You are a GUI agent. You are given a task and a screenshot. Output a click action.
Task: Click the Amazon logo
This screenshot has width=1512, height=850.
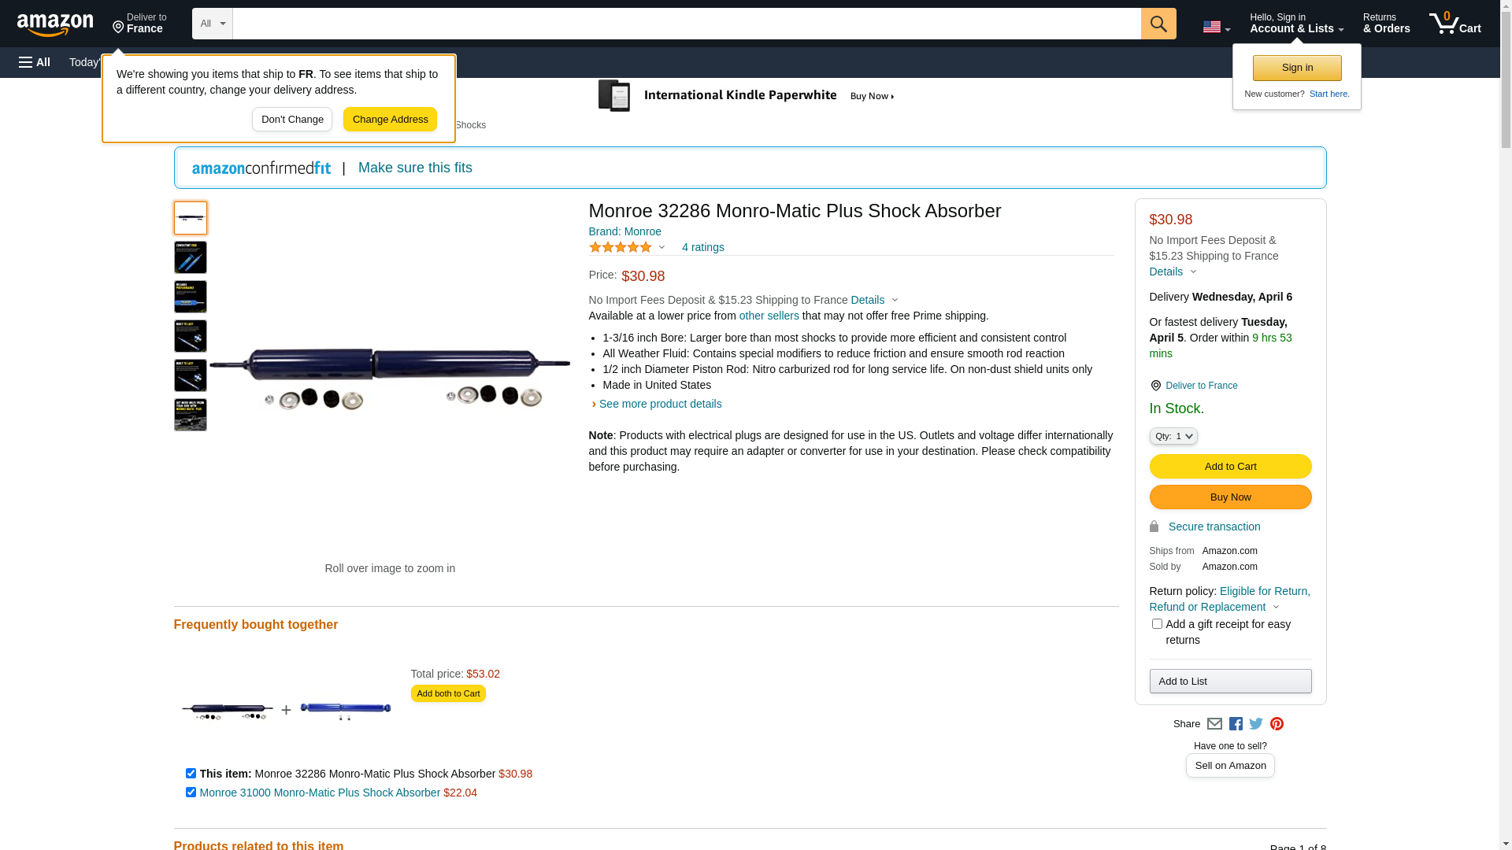coord(55,24)
